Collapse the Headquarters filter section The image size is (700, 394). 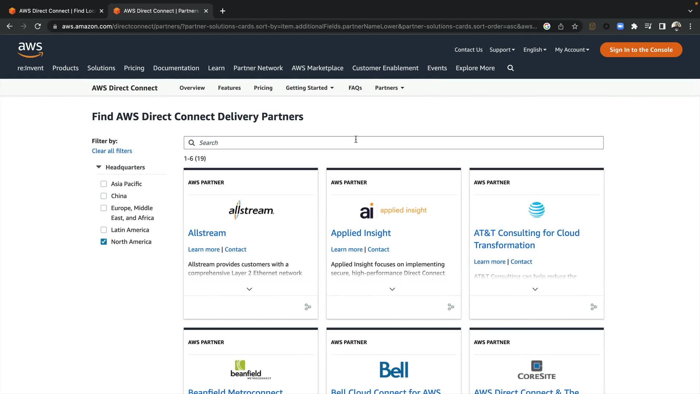tap(98, 167)
